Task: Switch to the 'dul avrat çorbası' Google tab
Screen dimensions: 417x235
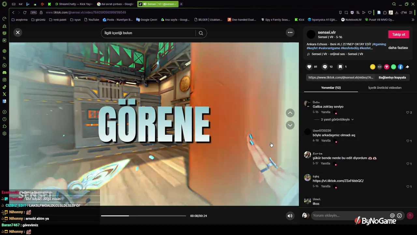Action: pyautogui.click(x=116, y=4)
